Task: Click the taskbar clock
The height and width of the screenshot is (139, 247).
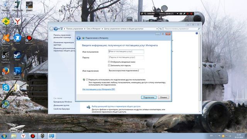Action: [239, 136]
